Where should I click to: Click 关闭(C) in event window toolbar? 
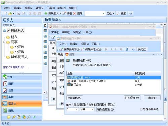pos(142,49)
